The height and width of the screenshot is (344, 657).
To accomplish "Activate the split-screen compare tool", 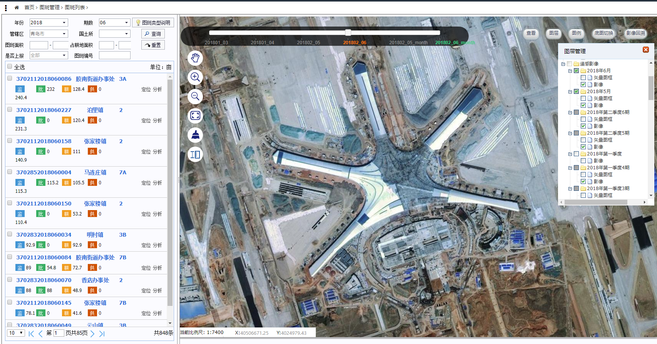I will pyautogui.click(x=195, y=154).
